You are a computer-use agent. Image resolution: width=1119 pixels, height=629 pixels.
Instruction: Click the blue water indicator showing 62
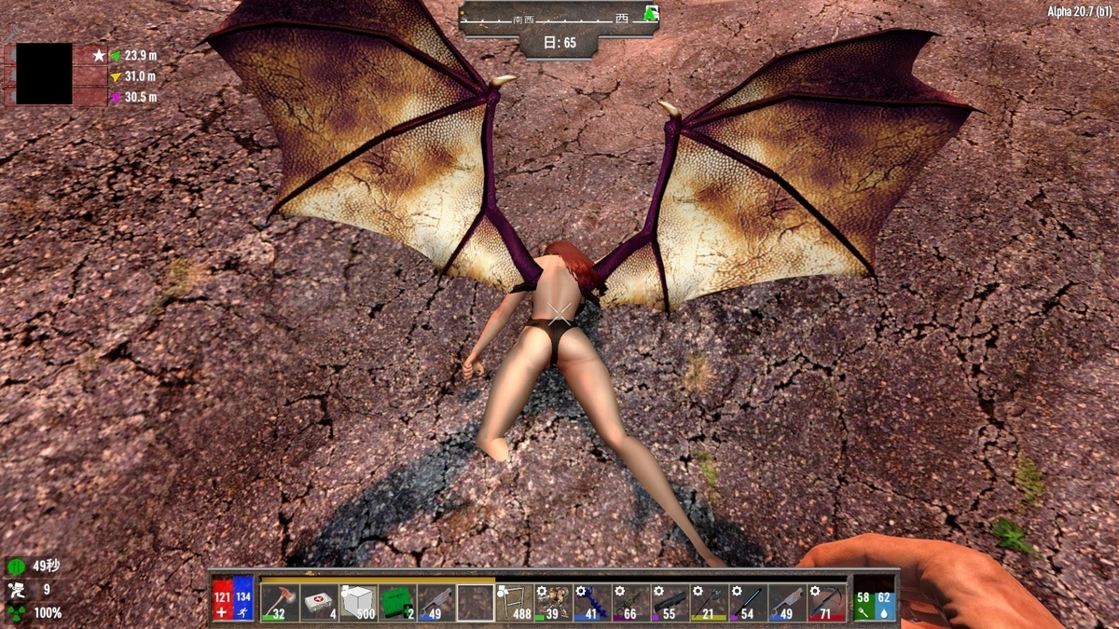[884, 599]
